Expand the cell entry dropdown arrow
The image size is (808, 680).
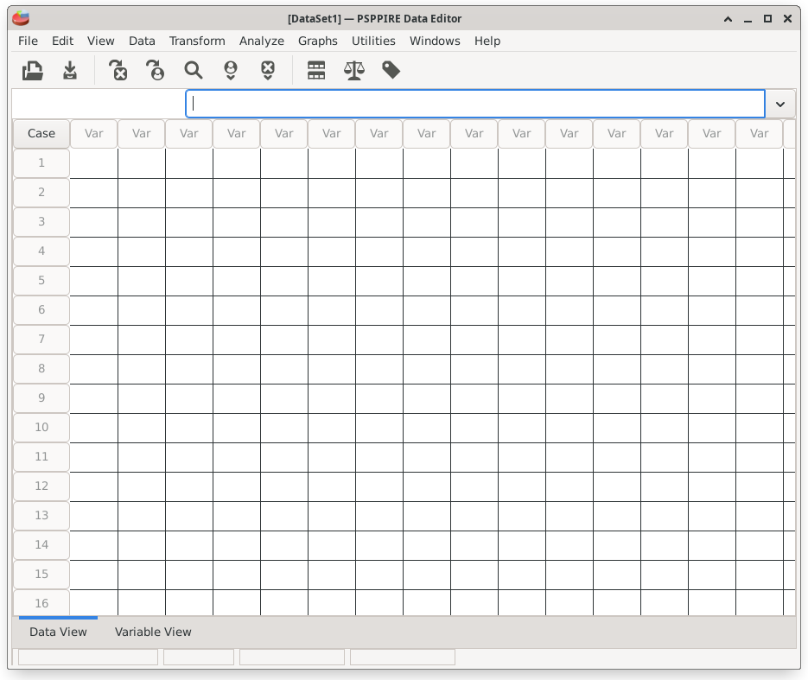pyautogui.click(x=780, y=104)
